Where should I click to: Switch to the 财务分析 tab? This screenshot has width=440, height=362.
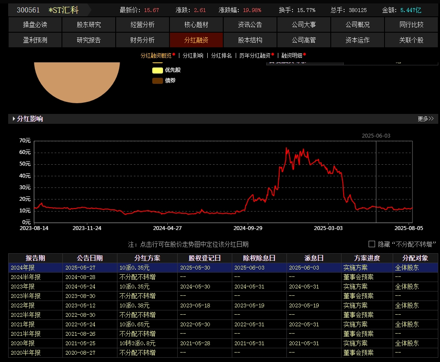pos(142,40)
